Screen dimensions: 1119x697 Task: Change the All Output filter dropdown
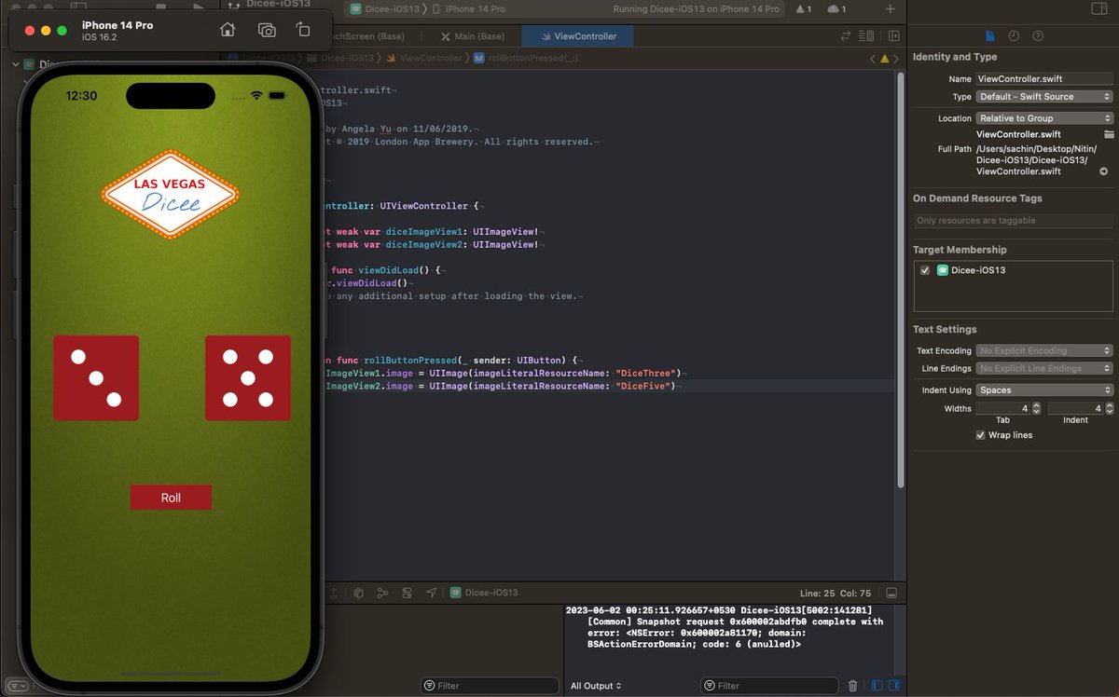595,685
